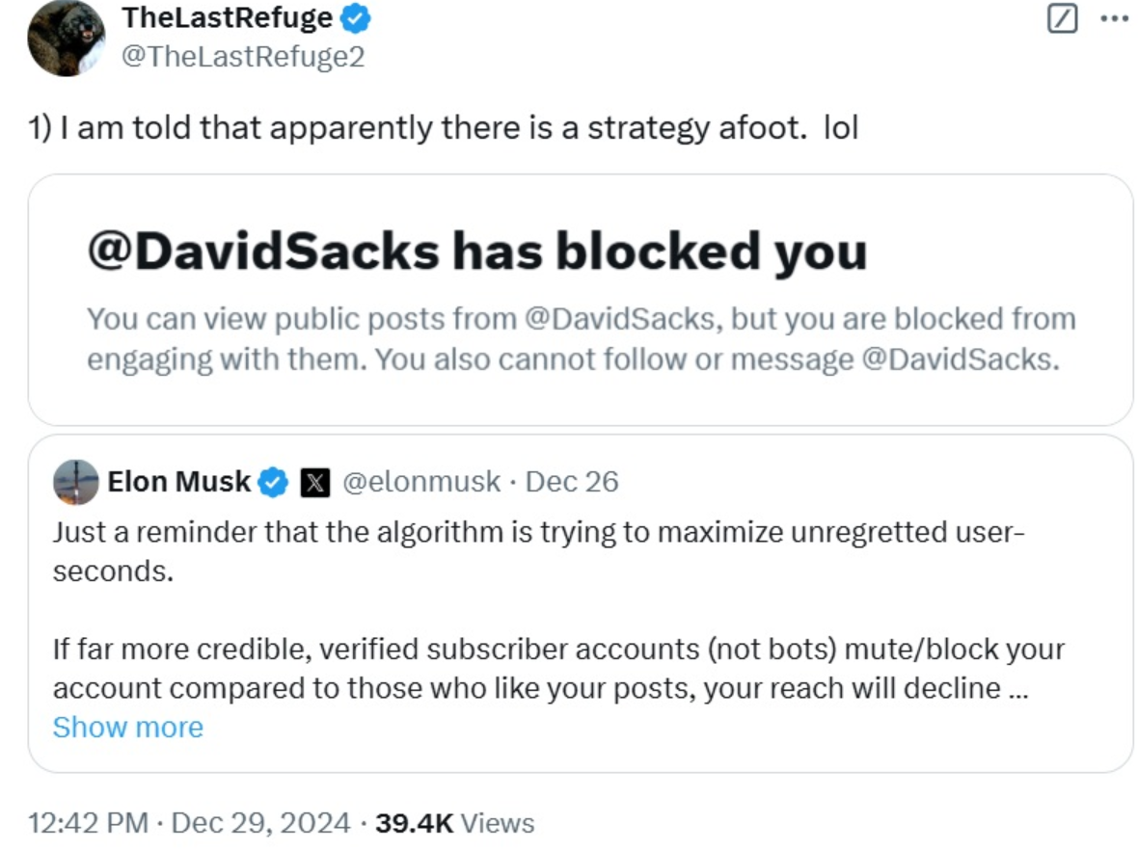Click TheLastRefuge profile avatar

pyautogui.click(x=67, y=39)
